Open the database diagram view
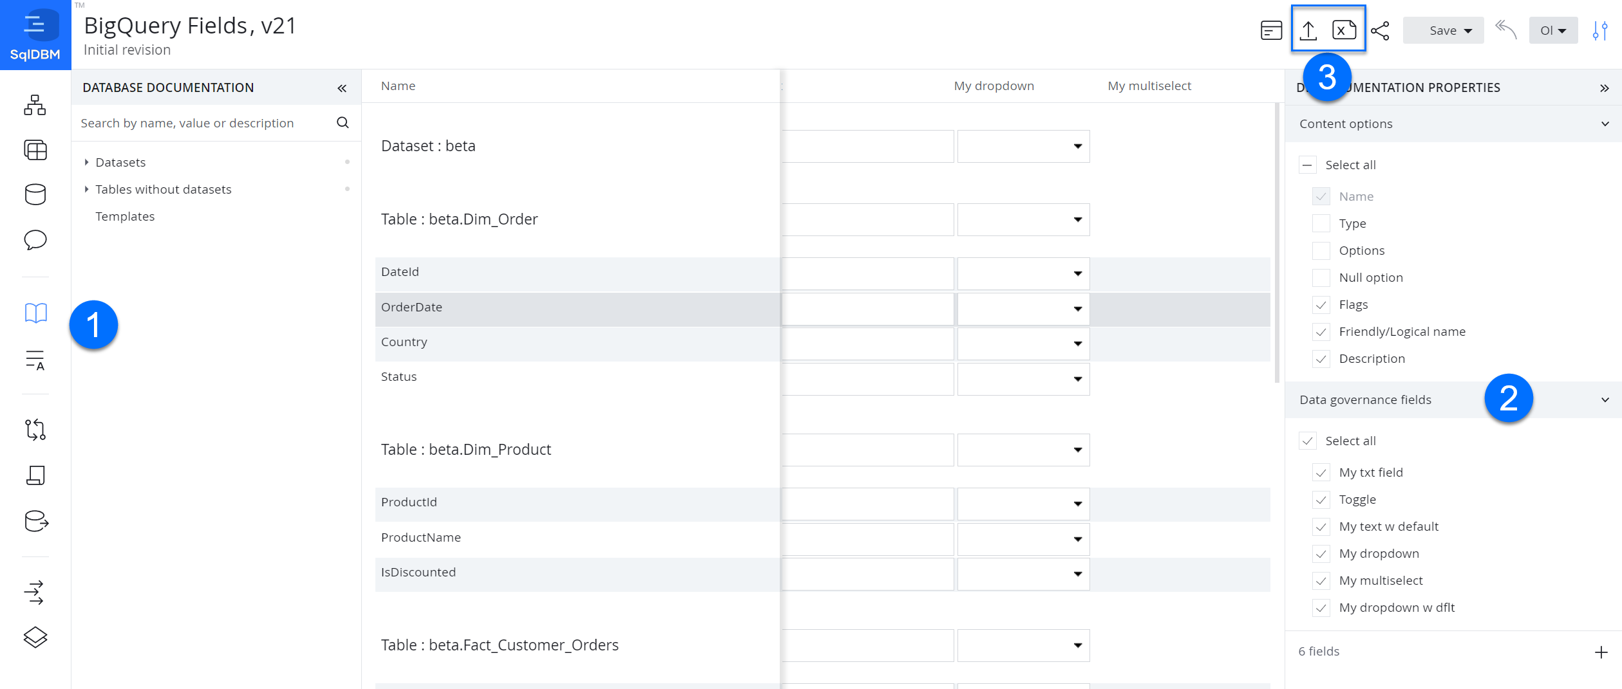 tap(35, 105)
